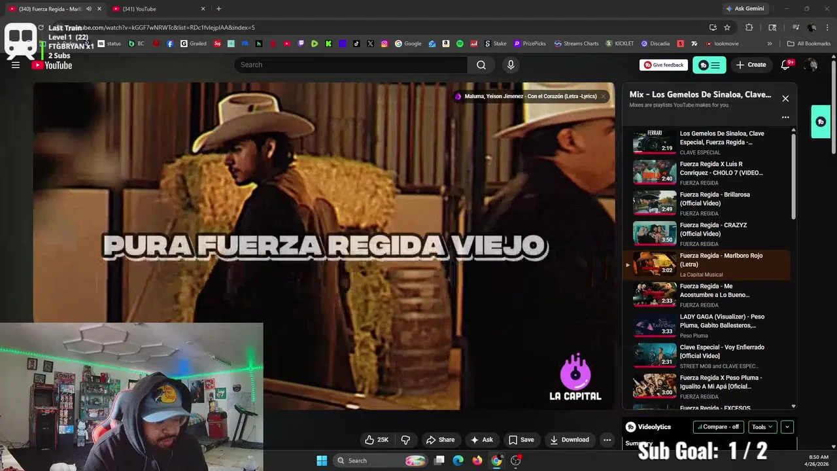This screenshot has width=837, height=471.
Task: Collapse the Videolytics panel chevron
Action: pyautogui.click(x=787, y=427)
